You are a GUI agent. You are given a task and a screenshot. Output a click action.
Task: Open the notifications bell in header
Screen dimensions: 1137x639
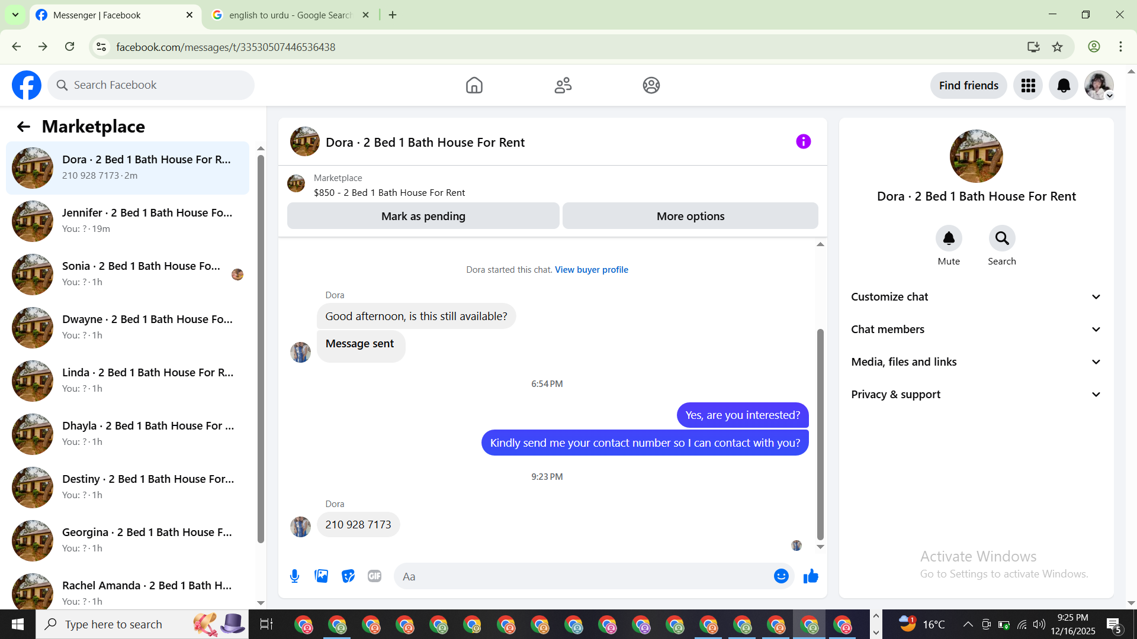[1064, 85]
